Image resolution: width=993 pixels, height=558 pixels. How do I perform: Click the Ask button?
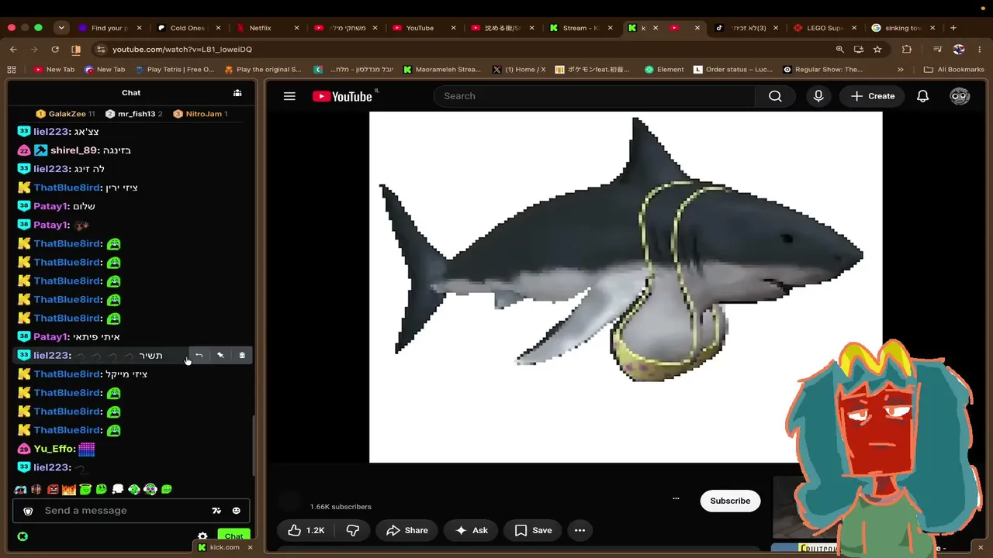pos(472,530)
